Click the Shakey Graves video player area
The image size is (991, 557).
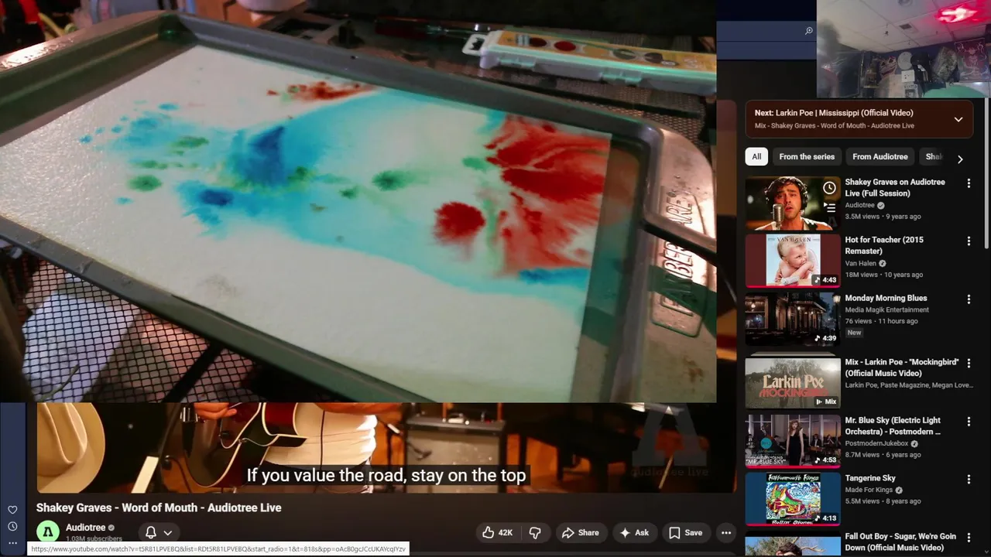coord(386,447)
